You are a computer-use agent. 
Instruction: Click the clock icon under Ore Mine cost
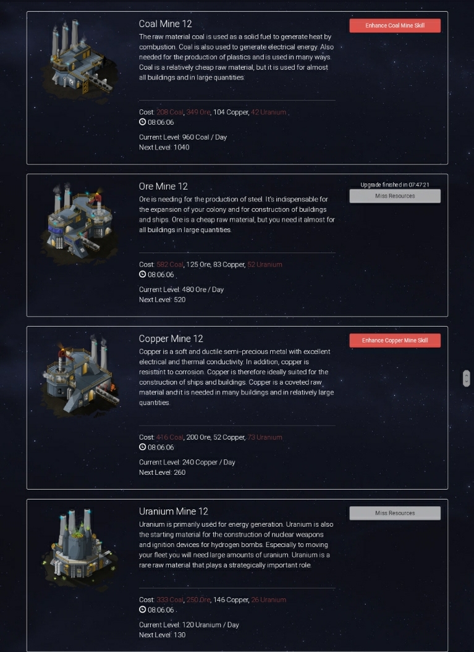[x=142, y=274]
